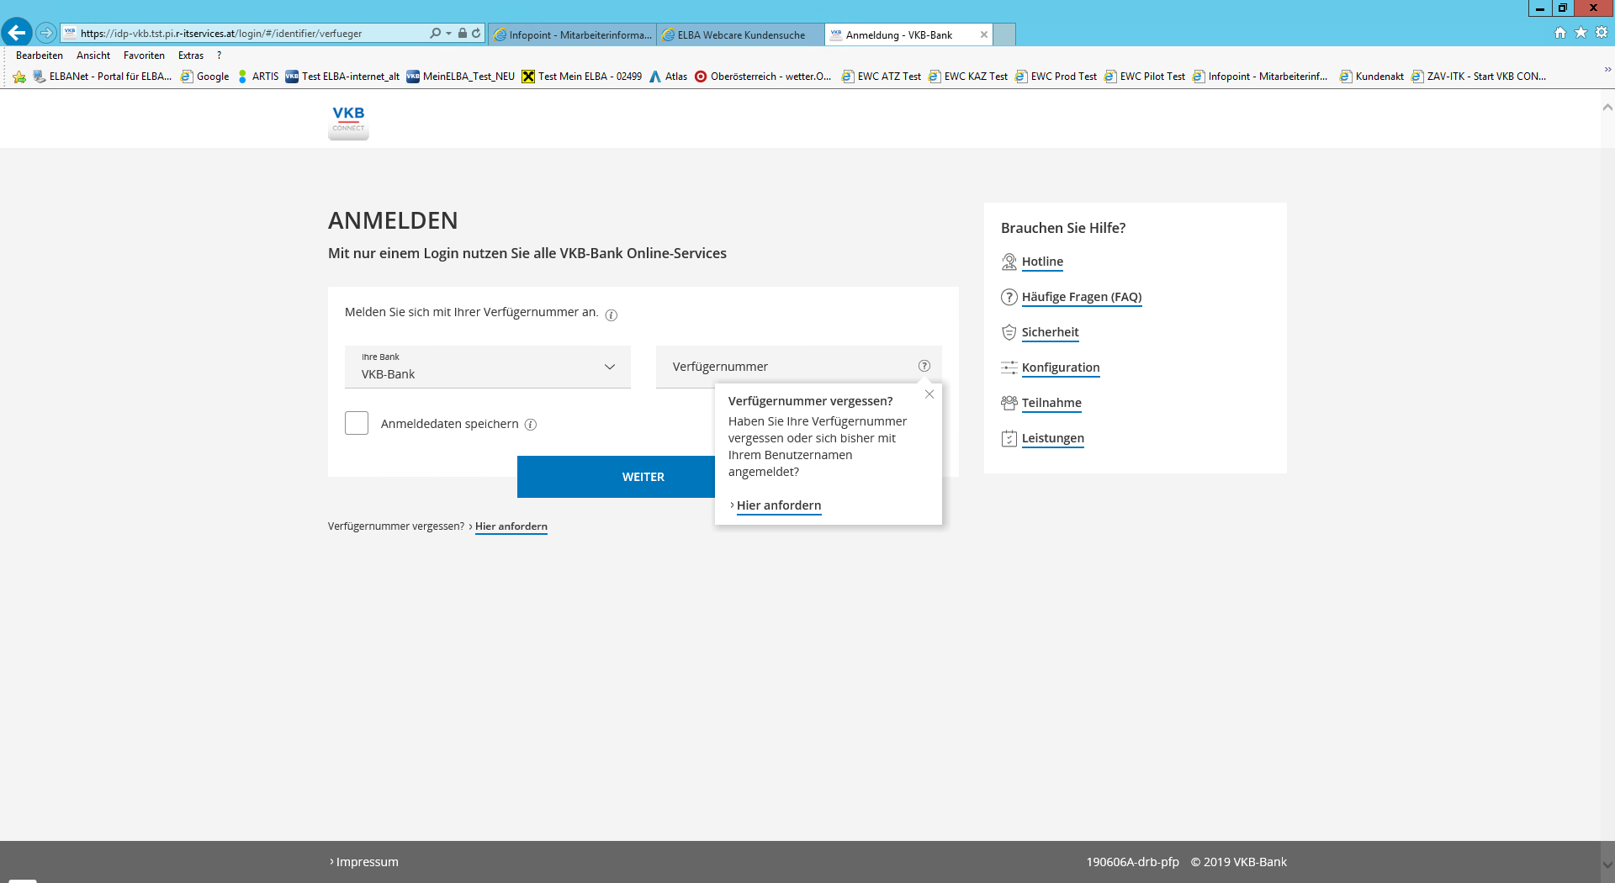
Task: Open the Leistungen link
Action: [x=1052, y=438]
